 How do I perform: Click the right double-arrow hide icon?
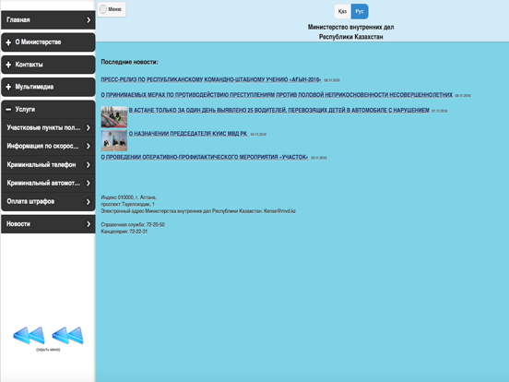(68, 336)
